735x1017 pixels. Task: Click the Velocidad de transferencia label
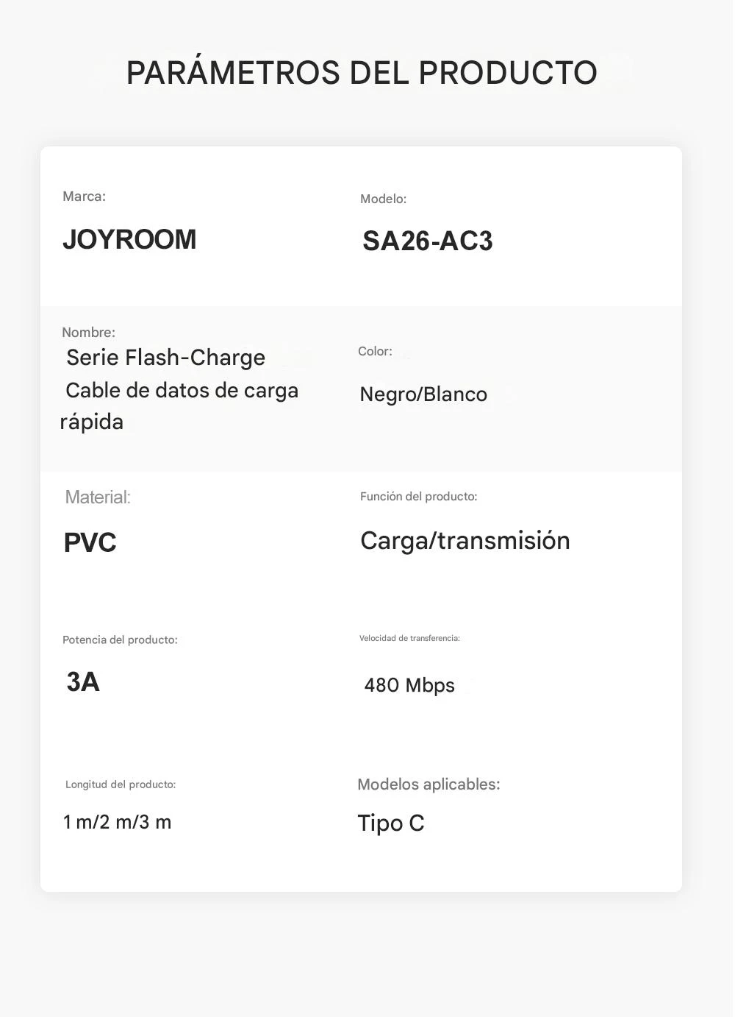point(409,639)
